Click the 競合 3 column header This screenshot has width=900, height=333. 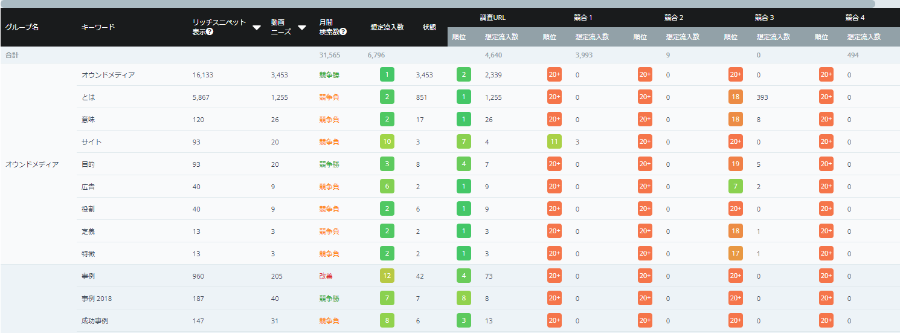tap(765, 18)
